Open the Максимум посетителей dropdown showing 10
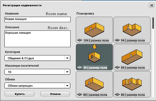Screen dimensions: 156x101 point(37,72)
